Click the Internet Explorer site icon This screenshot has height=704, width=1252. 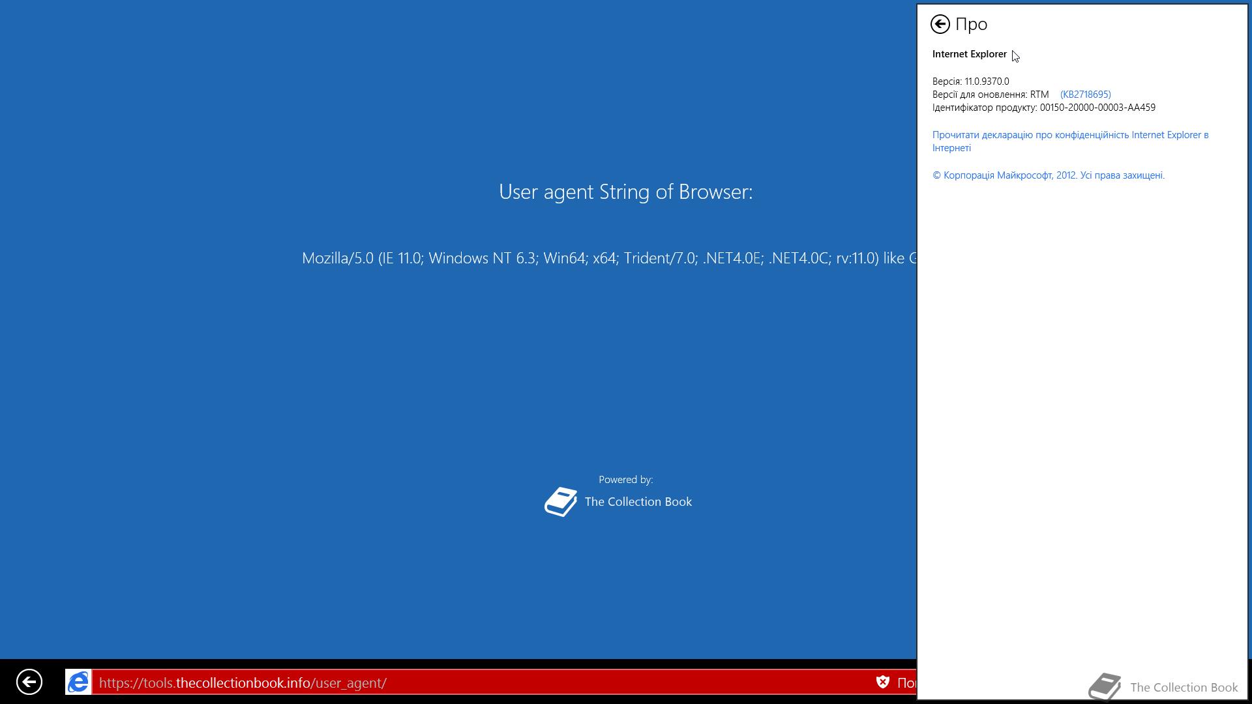click(x=78, y=682)
